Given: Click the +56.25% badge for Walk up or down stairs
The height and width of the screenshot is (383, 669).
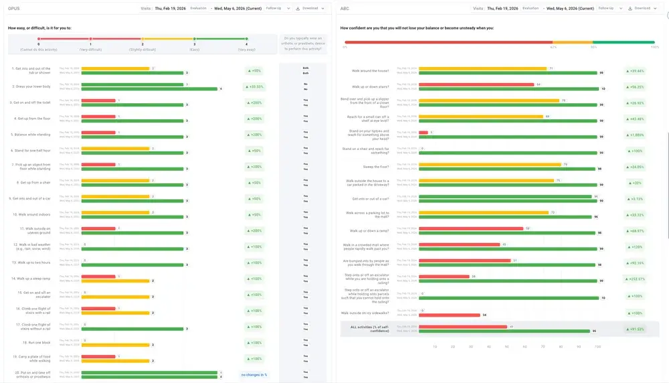Looking at the screenshot, I should tap(635, 86).
